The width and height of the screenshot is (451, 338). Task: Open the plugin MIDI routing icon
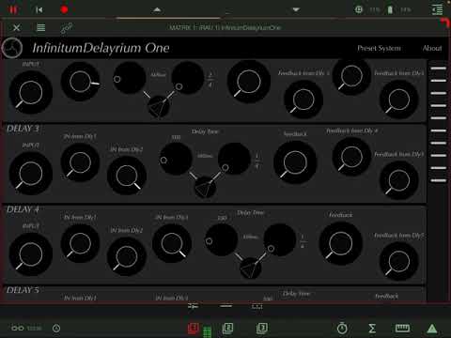[x=67, y=28]
